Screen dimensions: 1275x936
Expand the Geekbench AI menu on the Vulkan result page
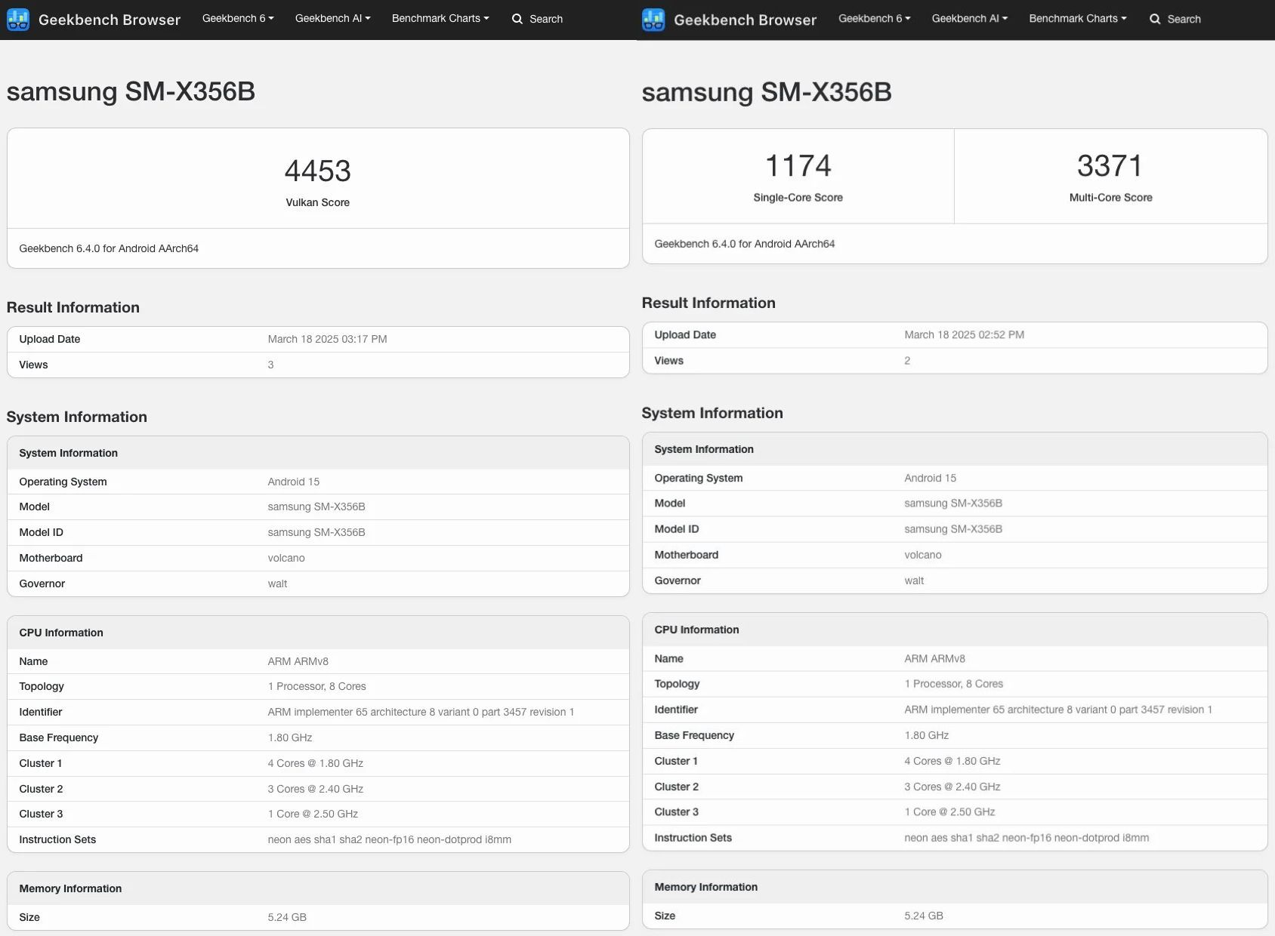tap(332, 18)
